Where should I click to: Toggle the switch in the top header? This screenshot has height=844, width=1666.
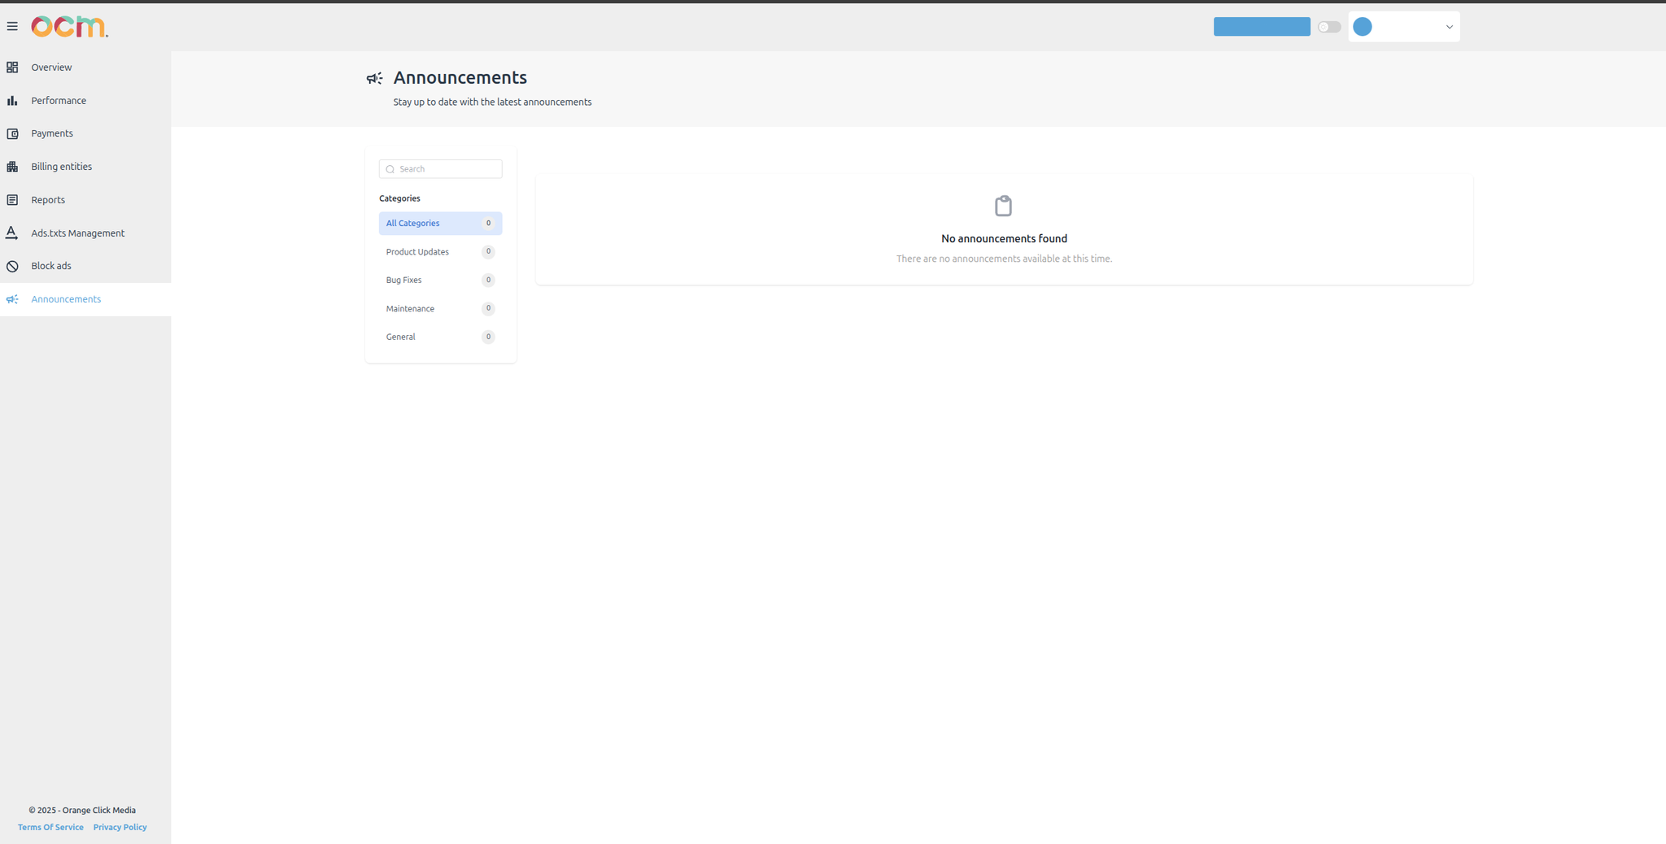click(x=1329, y=27)
